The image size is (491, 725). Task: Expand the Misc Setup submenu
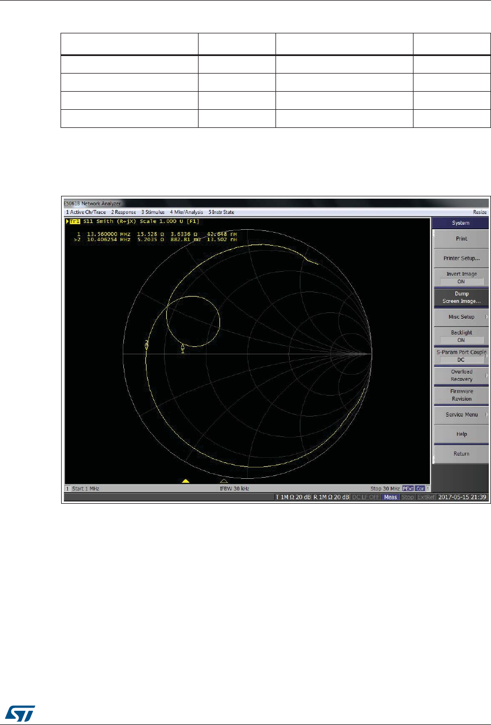point(461,316)
